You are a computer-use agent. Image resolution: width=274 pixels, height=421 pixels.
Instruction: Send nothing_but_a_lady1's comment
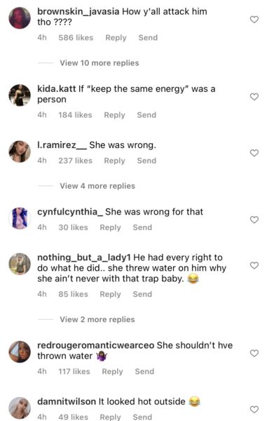click(x=142, y=294)
